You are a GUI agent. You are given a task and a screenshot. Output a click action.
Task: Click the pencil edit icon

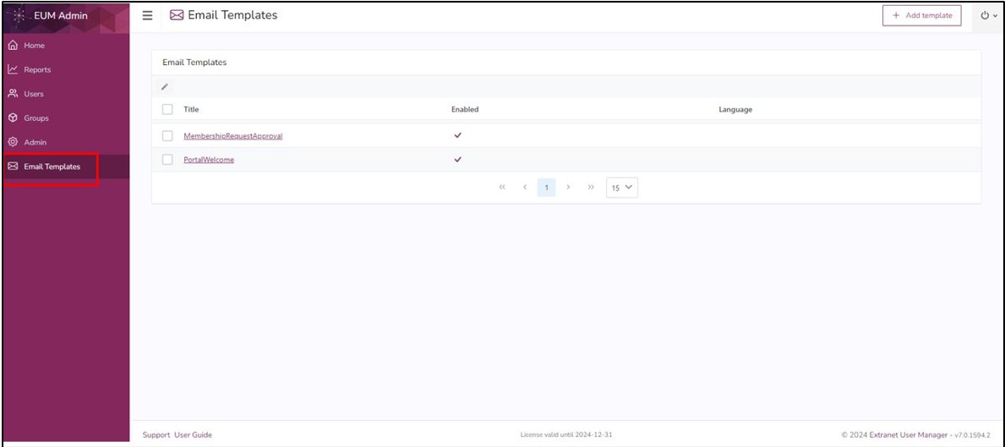coord(165,86)
